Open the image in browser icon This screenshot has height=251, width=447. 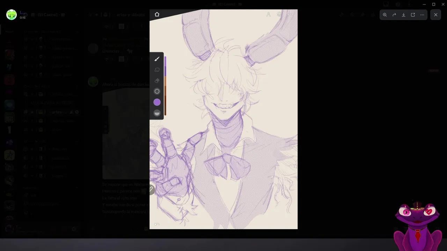coord(413,15)
